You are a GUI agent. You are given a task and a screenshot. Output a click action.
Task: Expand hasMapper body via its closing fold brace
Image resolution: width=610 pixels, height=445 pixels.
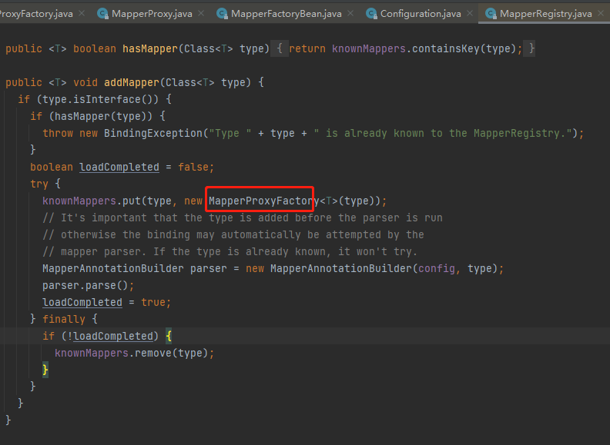point(531,48)
